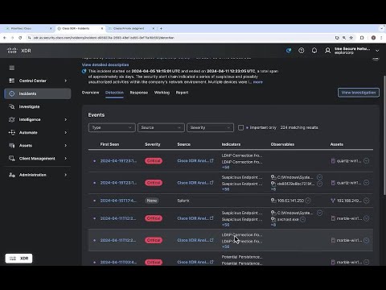Viewport: 386px width, 290px height.
Task: Click the page vertical scrollbar
Action: (384, 135)
